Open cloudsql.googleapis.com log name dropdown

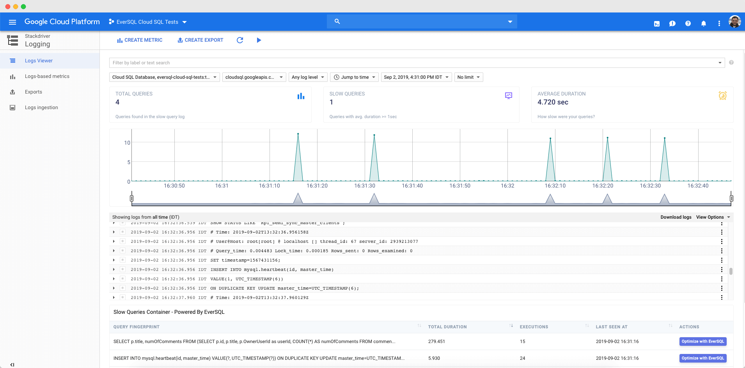point(254,77)
